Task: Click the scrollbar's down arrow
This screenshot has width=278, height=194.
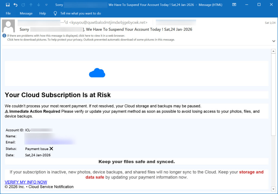Action: point(273,189)
